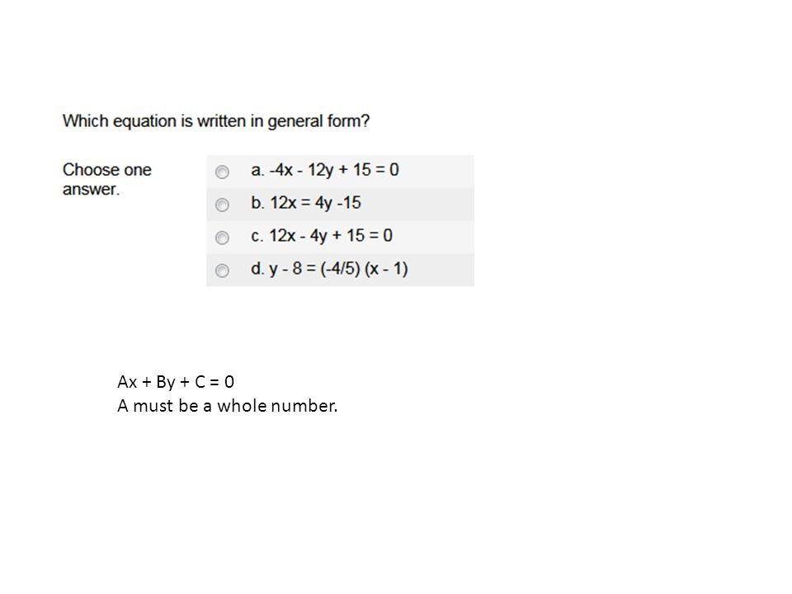Click the note A must be a whole number
The height and width of the screenshot is (594, 792).
[x=228, y=406]
